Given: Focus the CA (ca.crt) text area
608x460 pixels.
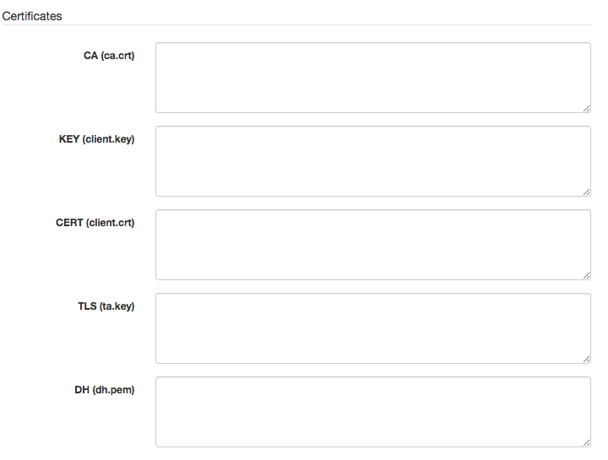Looking at the screenshot, I should point(372,78).
